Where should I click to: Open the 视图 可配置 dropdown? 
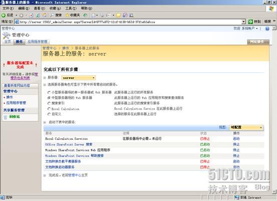tap(246, 127)
